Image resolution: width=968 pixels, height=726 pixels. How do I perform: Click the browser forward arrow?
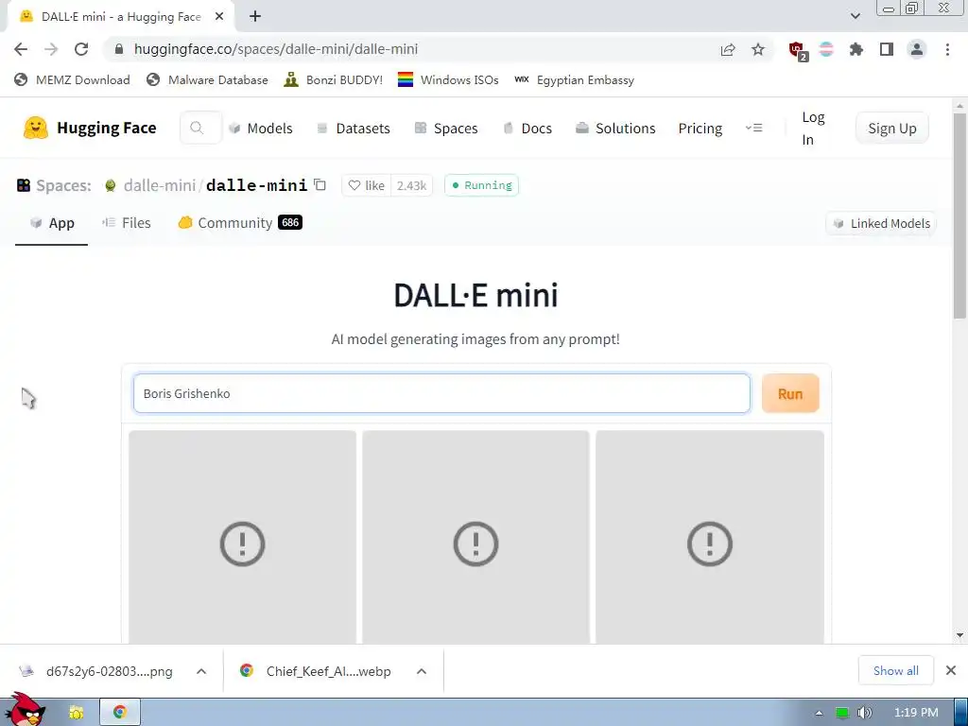51,49
